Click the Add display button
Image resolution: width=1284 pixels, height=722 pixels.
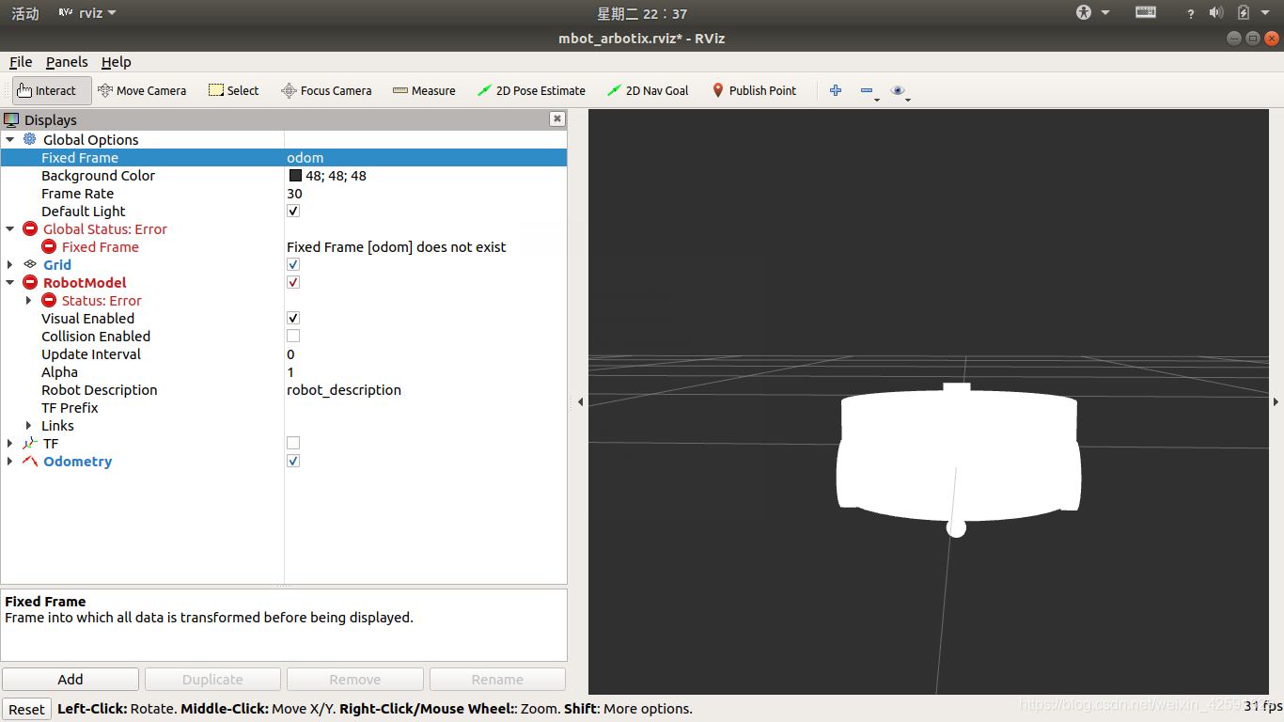coord(70,679)
